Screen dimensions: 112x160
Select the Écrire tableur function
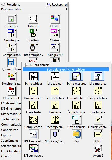pos(33,76)
